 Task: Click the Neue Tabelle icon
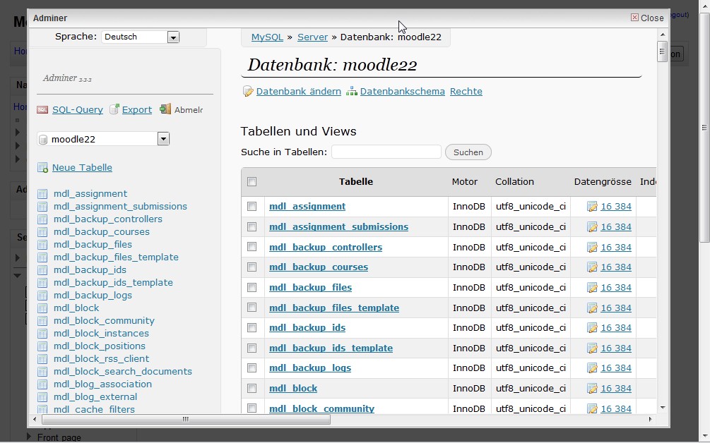[42, 168]
